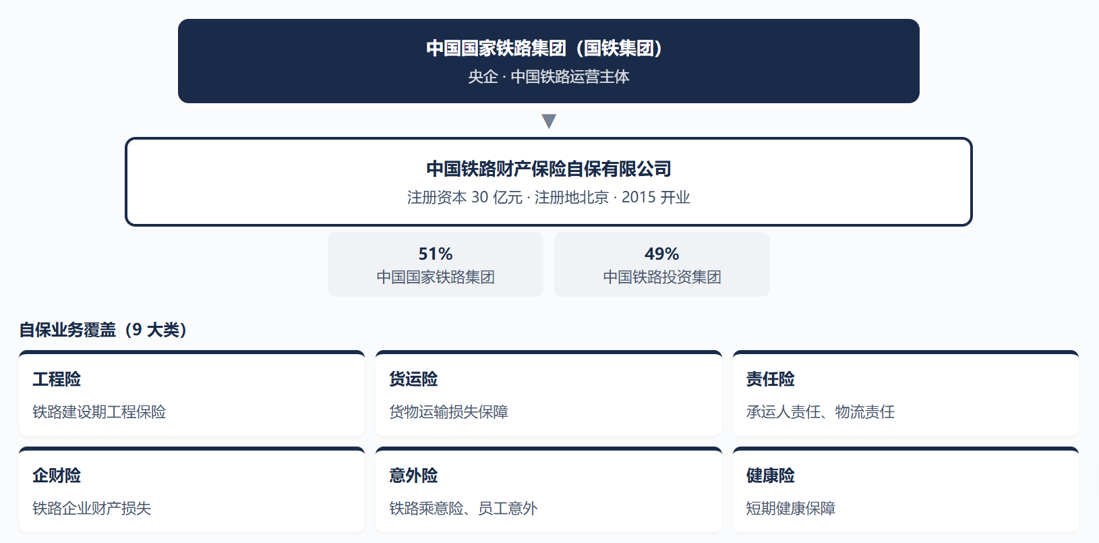Image resolution: width=1099 pixels, height=543 pixels.
Task: Select the shareholder name "中国铁路投资集团"
Action: pyautogui.click(x=662, y=277)
